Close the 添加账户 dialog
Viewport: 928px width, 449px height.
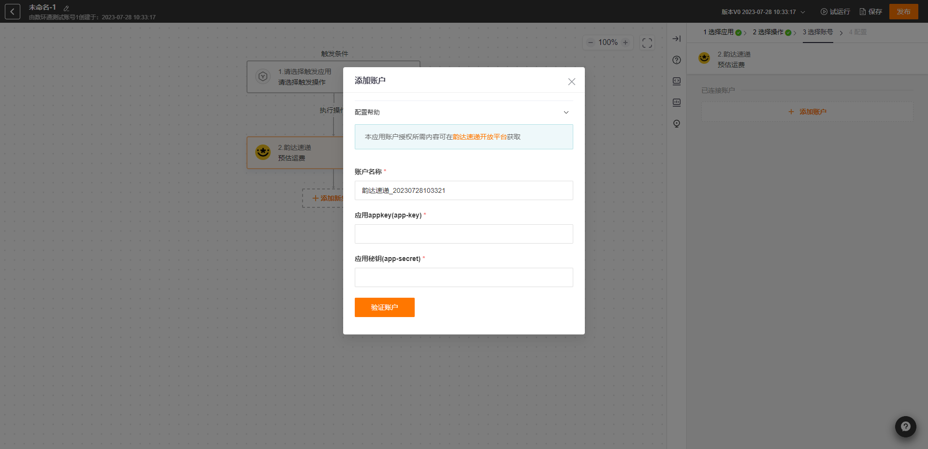click(x=572, y=82)
